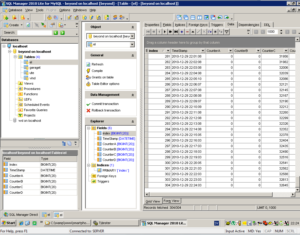Image resolution: width=300 pixels, height=235 pixels.
Task: Collapse the Data Management panel
Action: coord(133,95)
